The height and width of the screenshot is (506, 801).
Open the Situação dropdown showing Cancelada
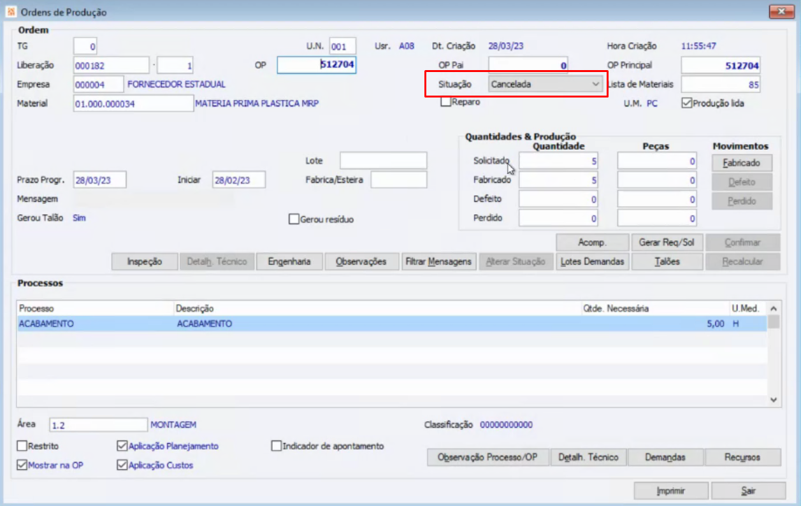click(x=545, y=84)
